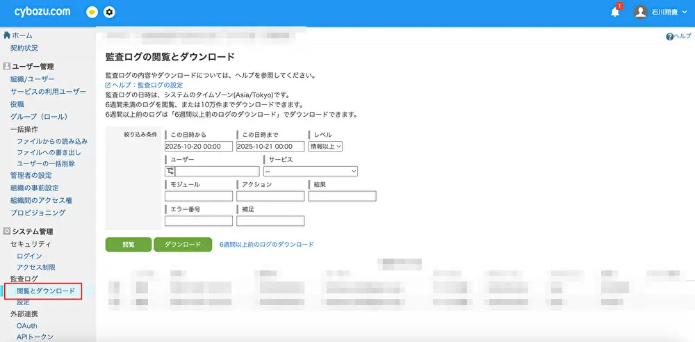Screen dimensions: 695x342
Task: Open APIトークン page
Action: coord(35,336)
